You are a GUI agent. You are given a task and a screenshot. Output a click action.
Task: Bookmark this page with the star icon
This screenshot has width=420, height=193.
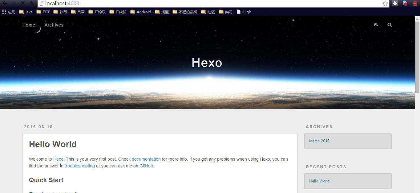coord(385,3)
